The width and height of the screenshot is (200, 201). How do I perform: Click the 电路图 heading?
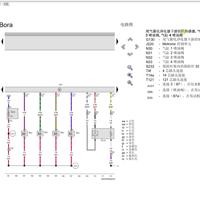[x=126, y=24]
